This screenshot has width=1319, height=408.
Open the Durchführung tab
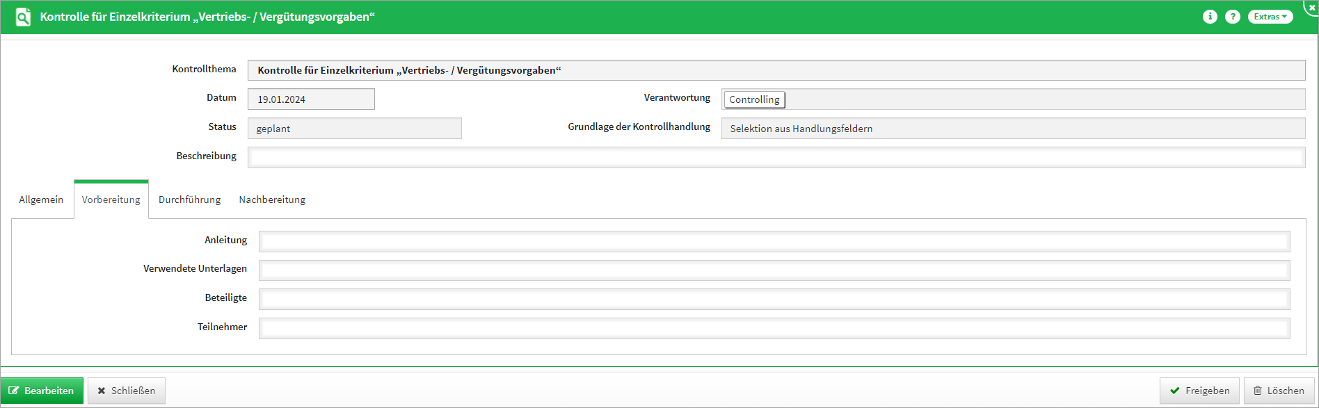coord(189,199)
